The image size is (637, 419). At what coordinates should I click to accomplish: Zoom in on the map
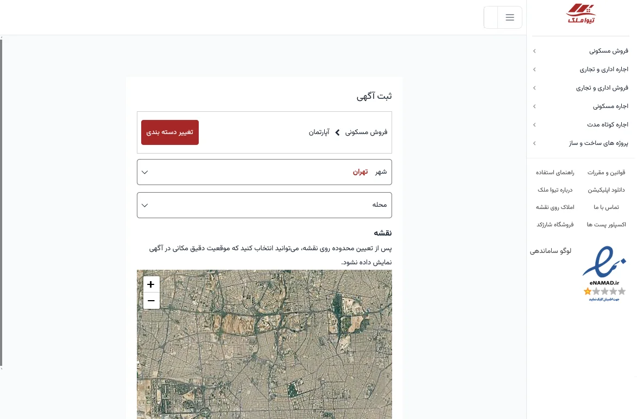point(151,284)
